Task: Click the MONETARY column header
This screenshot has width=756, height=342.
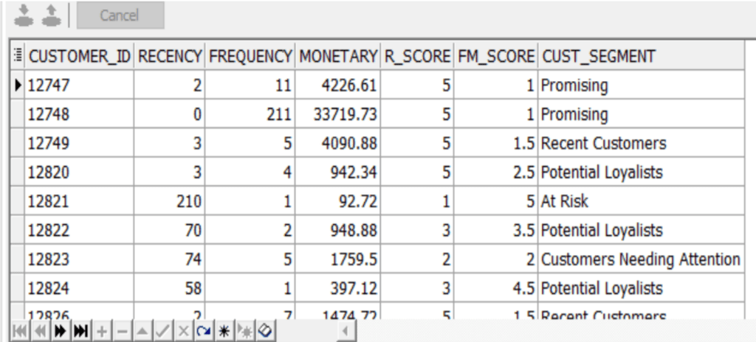Action: pos(337,56)
